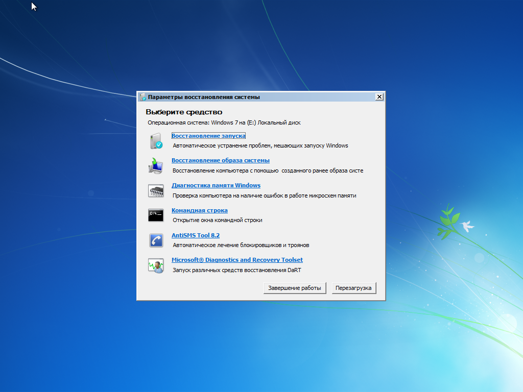Click text Автоматическое устранение проблем, мешающих запуску
Screen dimensions: 523x392
[x=260, y=145]
